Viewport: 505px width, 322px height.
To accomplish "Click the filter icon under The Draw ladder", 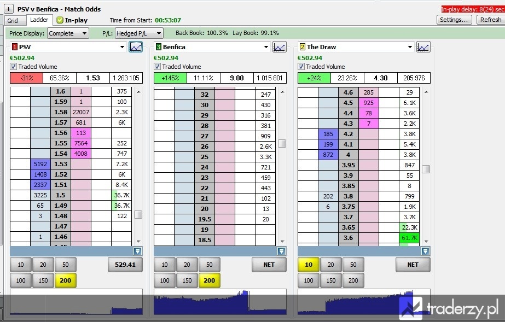I will (x=425, y=251).
